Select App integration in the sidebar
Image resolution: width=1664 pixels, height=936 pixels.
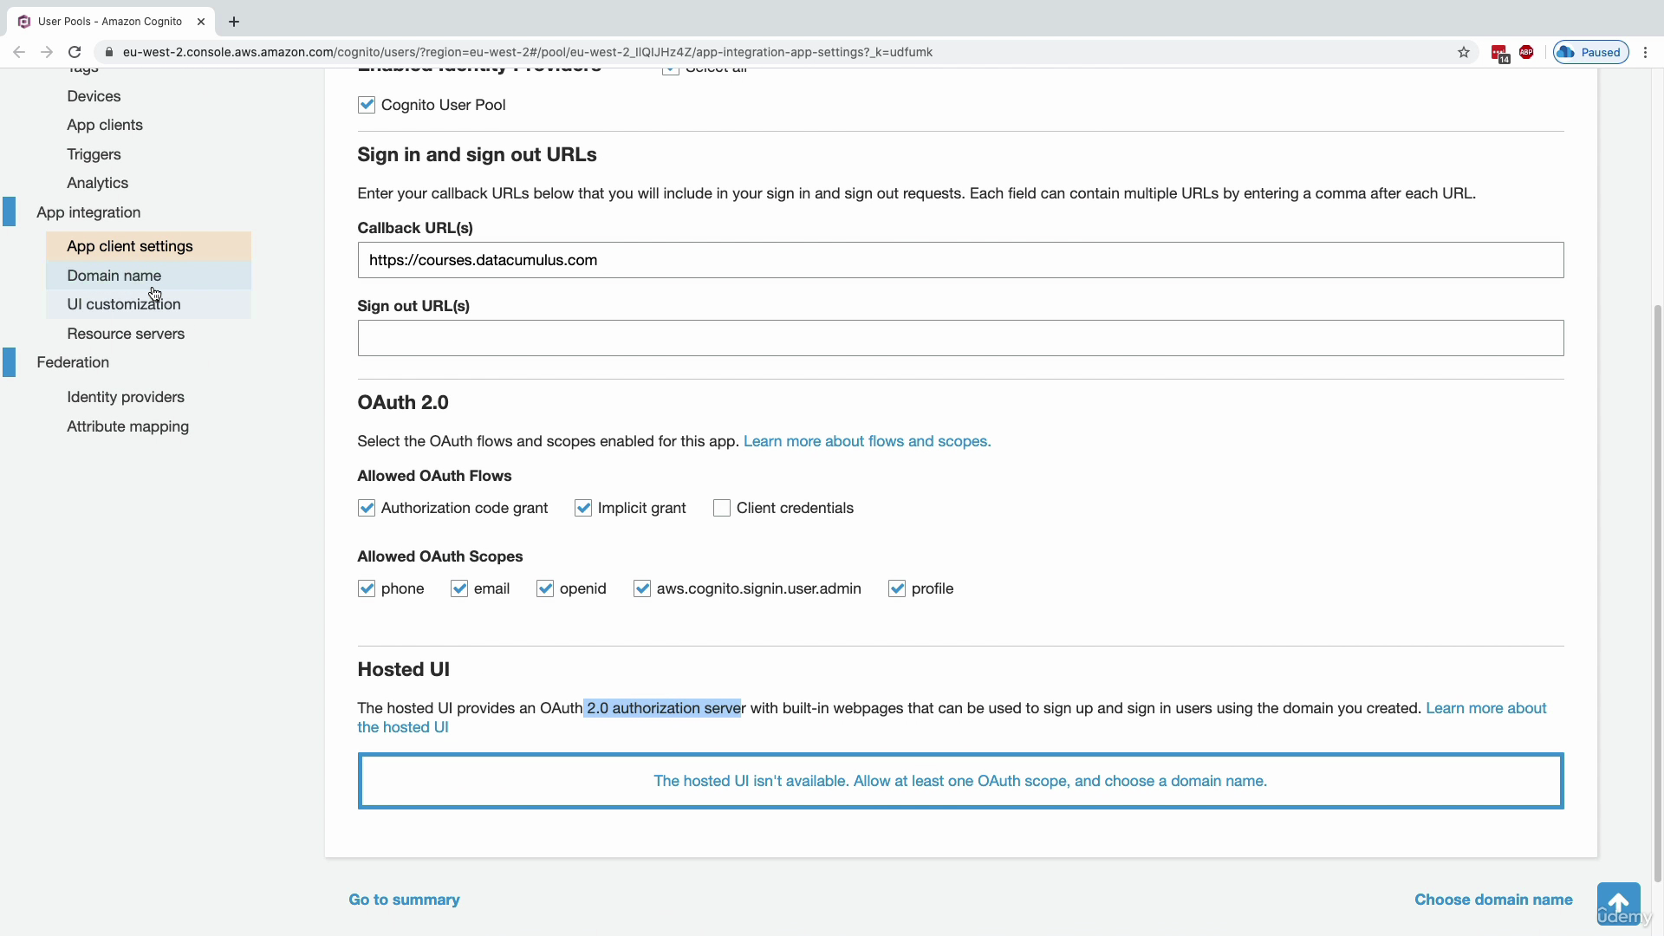coord(88,212)
